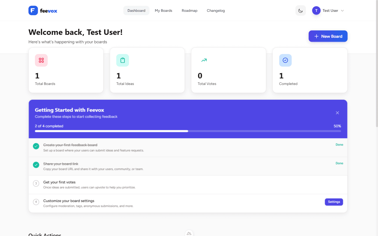Click the purple T user avatar
The width and height of the screenshot is (378, 236).
316,10
